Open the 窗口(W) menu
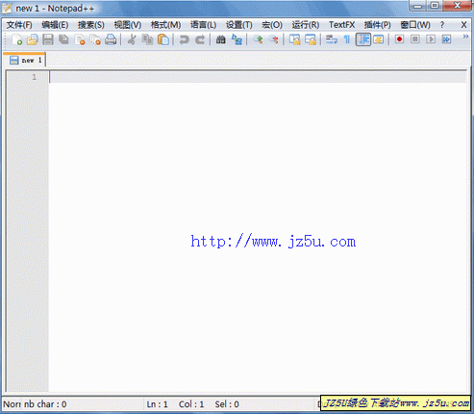Screen dimensions: 474x414 (x=415, y=25)
